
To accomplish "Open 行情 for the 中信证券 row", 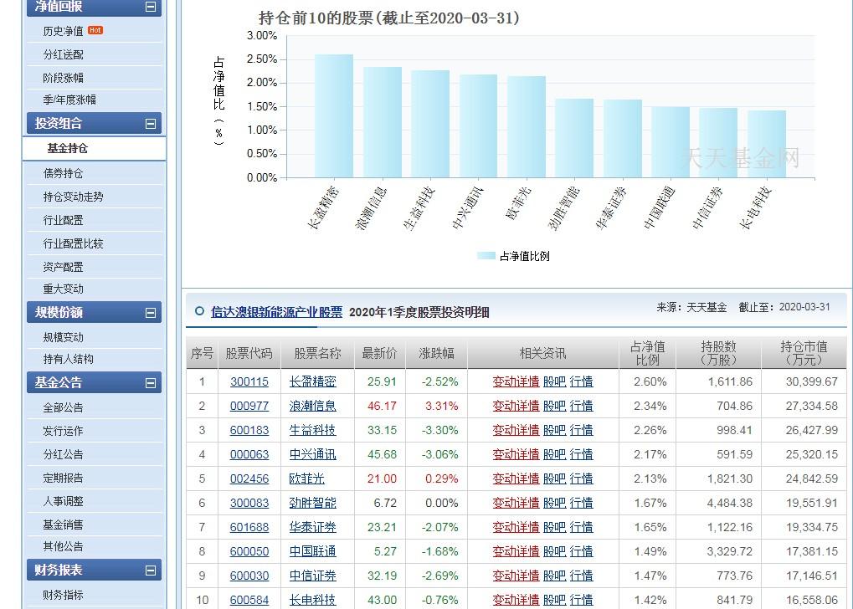I will pyautogui.click(x=581, y=576).
